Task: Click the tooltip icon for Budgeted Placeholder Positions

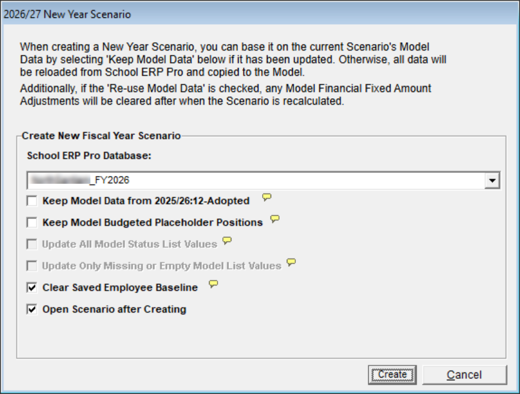Action: 275,219
